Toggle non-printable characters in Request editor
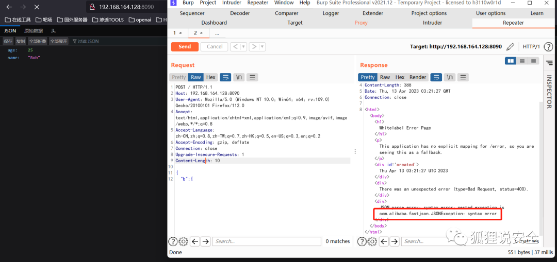The width and height of the screenshot is (557, 262). pos(239,77)
